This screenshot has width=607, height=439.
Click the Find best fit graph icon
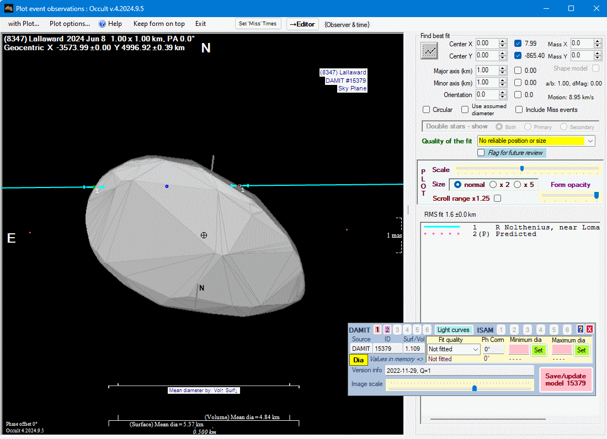coord(429,51)
